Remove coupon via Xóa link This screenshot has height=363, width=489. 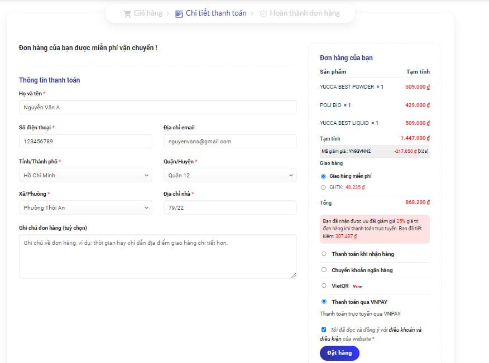click(x=423, y=151)
